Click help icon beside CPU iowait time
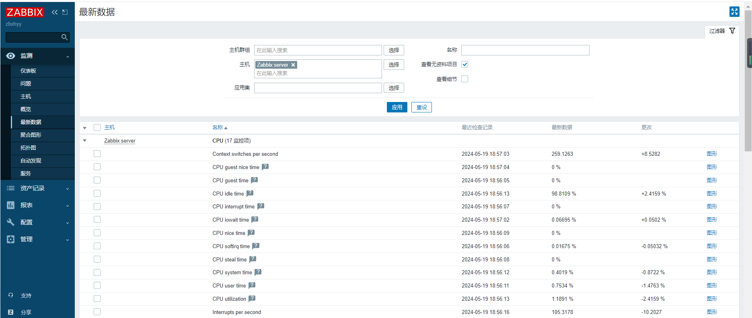 pos(255,219)
